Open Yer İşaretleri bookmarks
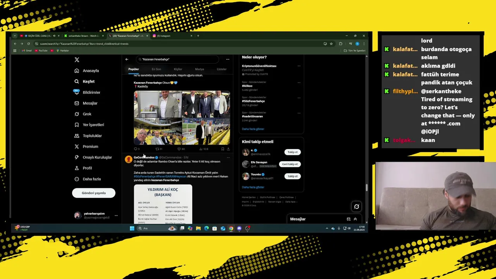 [x=89, y=125]
